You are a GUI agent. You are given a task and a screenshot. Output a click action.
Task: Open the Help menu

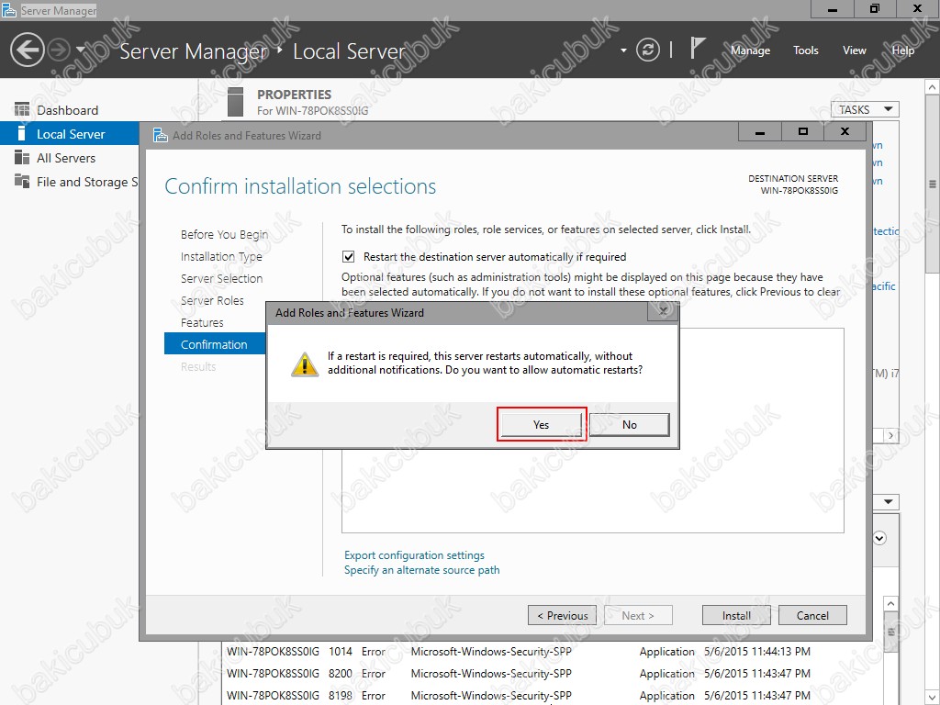(x=903, y=50)
